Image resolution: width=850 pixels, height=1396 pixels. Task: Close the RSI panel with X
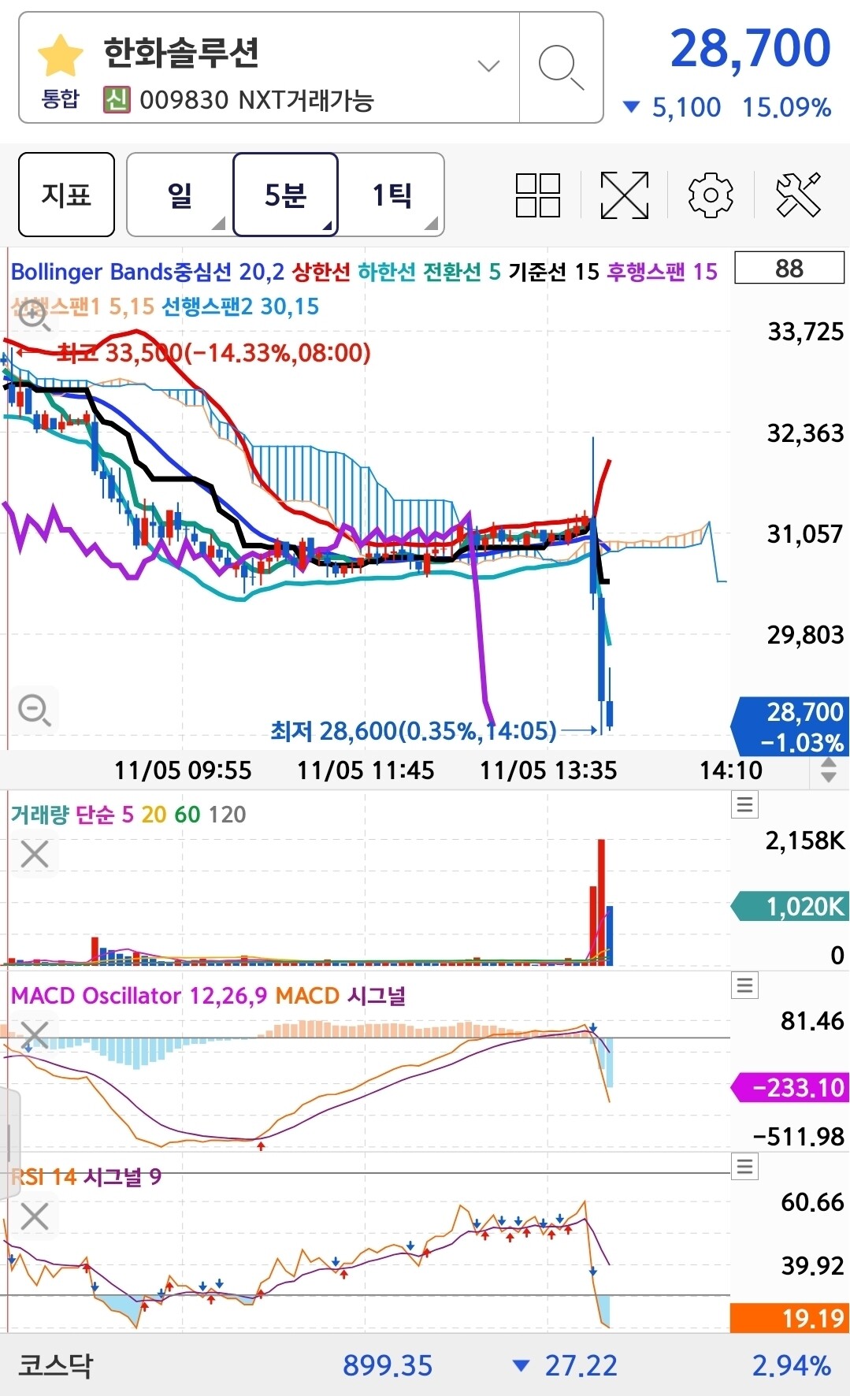tap(35, 1216)
